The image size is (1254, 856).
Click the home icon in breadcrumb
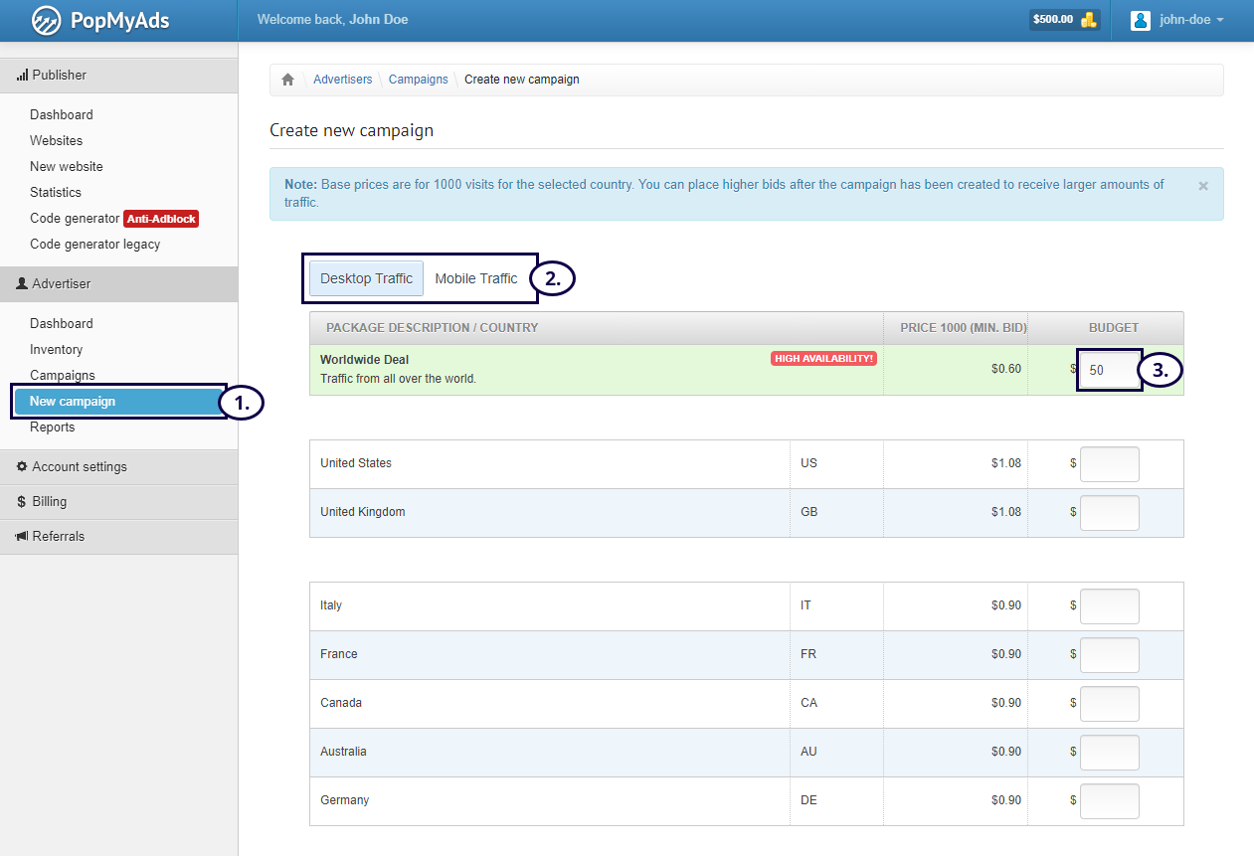(x=287, y=80)
